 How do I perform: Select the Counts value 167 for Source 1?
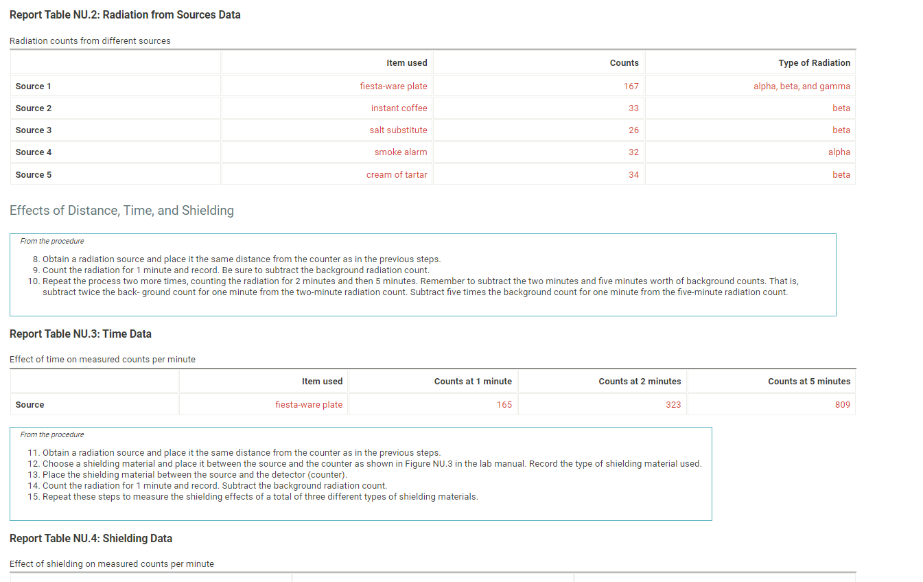(633, 86)
